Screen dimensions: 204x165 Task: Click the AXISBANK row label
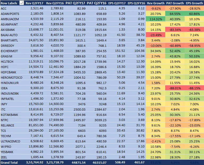pos(8,30)
